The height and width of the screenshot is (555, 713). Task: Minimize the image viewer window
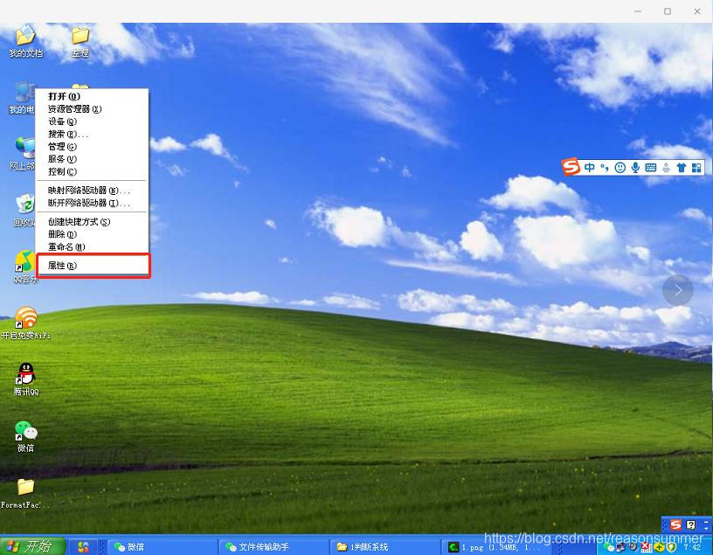pos(638,11)
